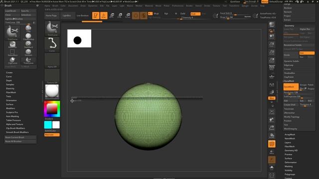This screenshot has width=319, height=179.
Task: Click the orange DynaMesh button
Action: [x=291, y=87]
